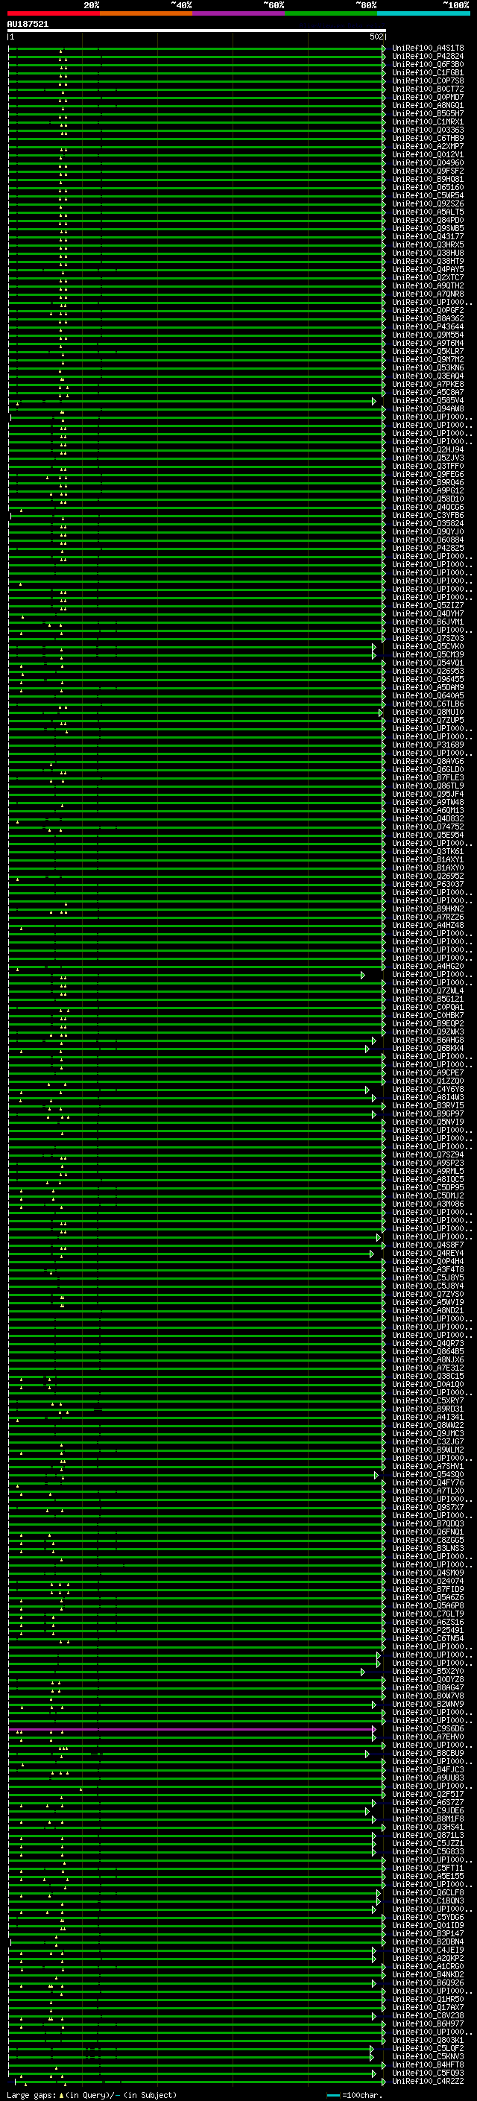The width and height of the screenshot is (477, 2101).
Task: Select the UniRef100_O65160 label
Action: click(x=428, y=188)
